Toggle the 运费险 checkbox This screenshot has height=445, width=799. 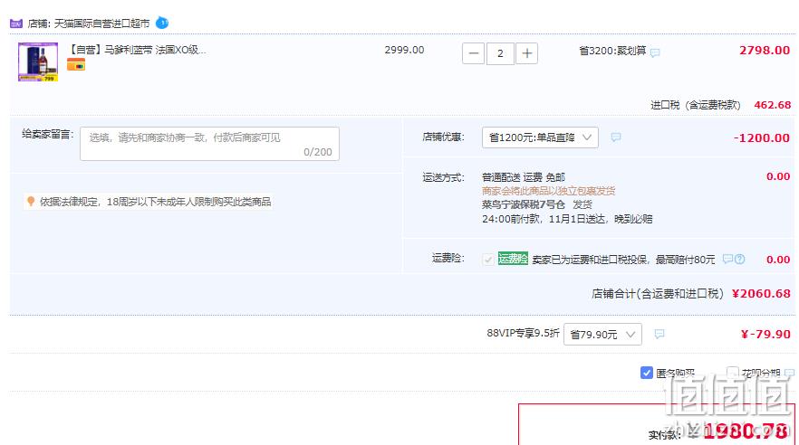click(488, 260)
